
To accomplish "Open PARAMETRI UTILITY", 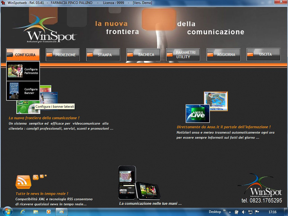I will click(183, 55).
